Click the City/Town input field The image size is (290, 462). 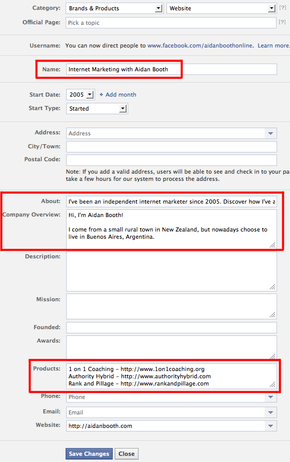pos(171,147)
